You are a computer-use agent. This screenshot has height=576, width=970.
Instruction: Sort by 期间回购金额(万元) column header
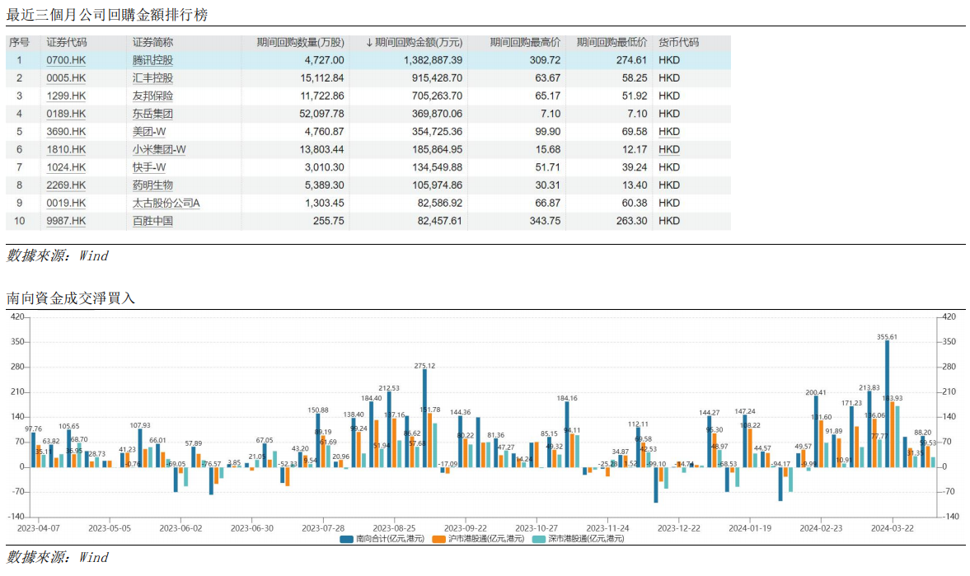point(414,43)
